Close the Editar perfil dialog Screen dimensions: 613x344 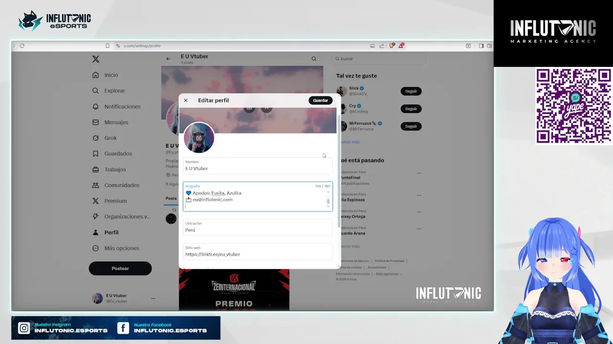coord(186,100)
